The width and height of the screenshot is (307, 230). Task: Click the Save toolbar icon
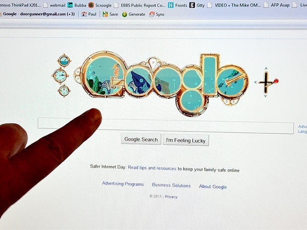(105, 14)
